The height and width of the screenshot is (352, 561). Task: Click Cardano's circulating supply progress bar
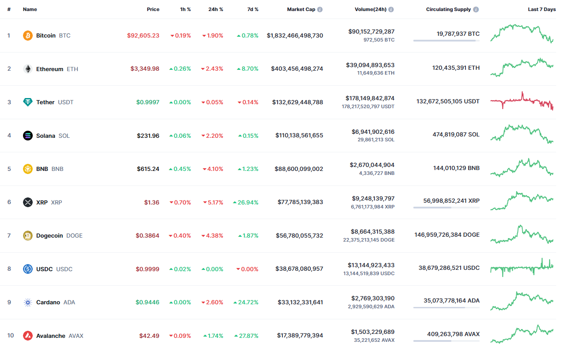tap(447, 307)
